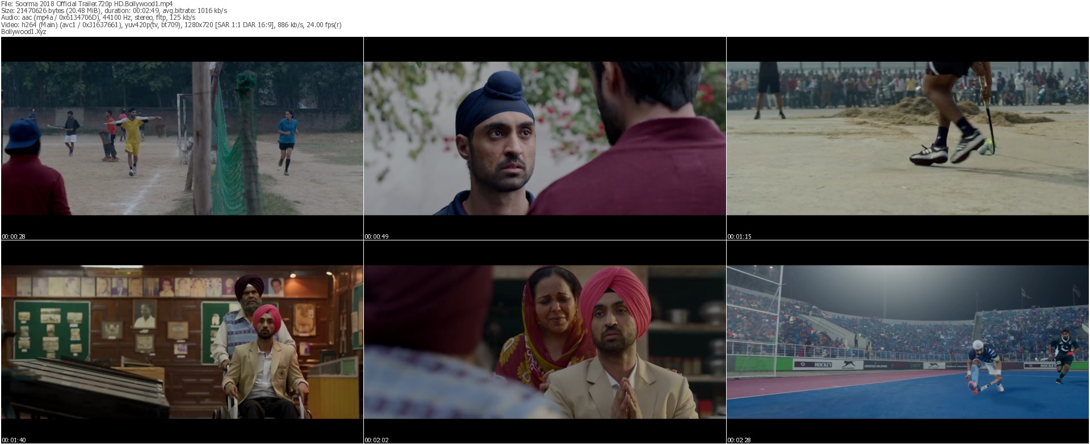Click the 'Size: 21470626 bytes' info line
1090x444 pixels.
coord(114,11)
